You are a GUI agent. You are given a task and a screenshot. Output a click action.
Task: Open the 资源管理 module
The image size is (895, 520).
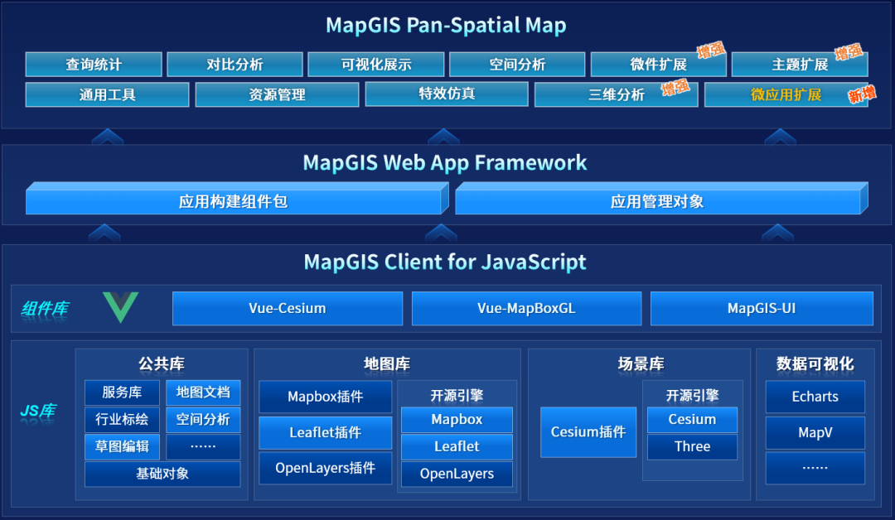coord(276,94)
